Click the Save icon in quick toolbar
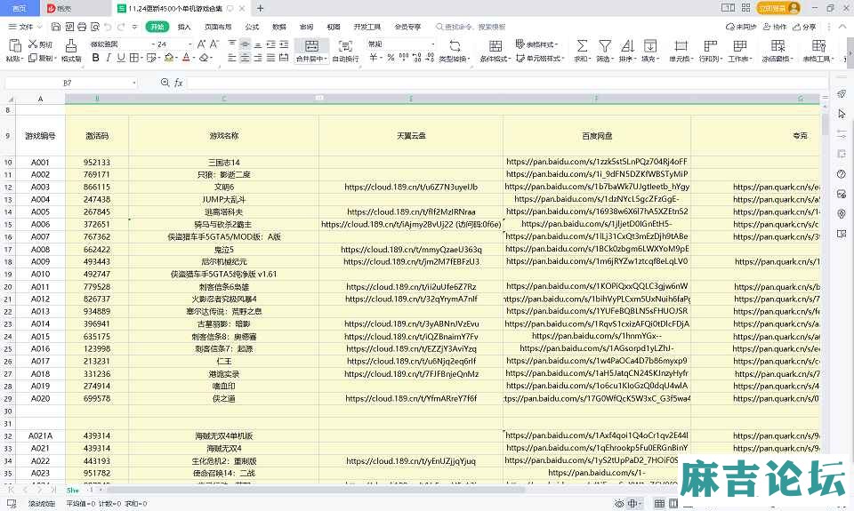Screen dimensions: 854x511 tap(56, 27)
